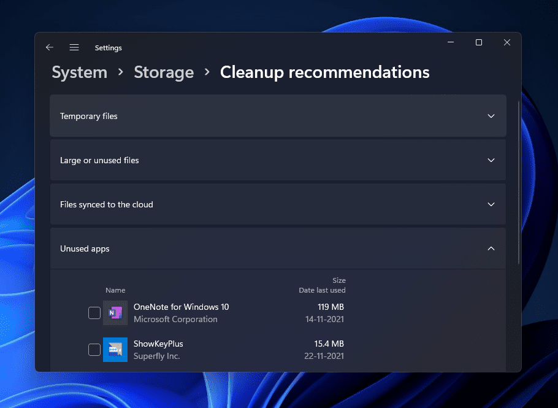Click the ShowKeyPlus app icon

[115, 350]
